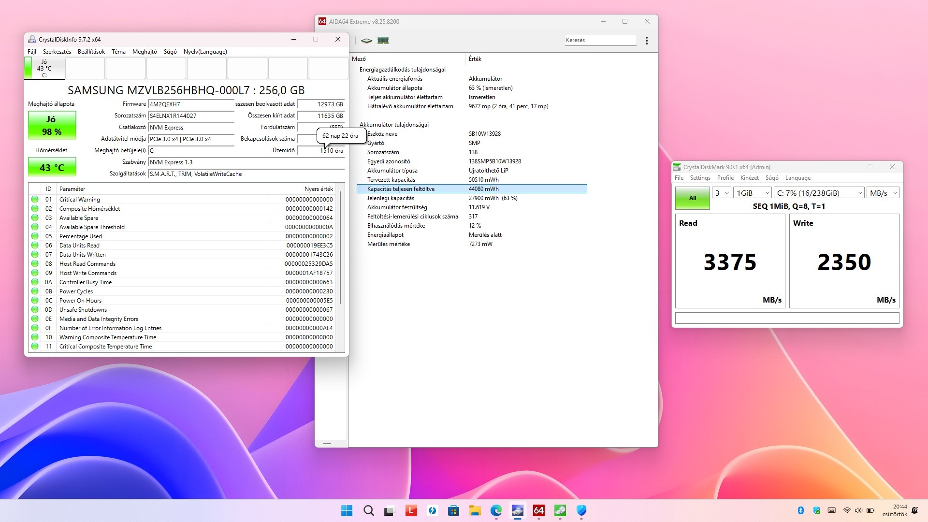Click the Bluetooth tray icon

[x=800, y=510]
